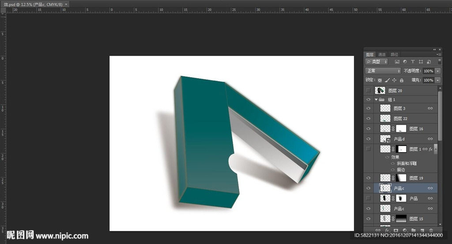Toggle visibility of 斜面和浮雕 effect

coord(393,163)
